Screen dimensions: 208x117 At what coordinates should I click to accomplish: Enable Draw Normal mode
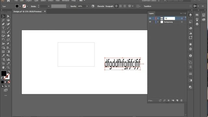coord(2,86)
